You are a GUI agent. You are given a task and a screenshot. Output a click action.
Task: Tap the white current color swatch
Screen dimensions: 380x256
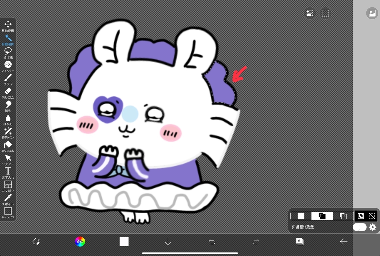124,241
